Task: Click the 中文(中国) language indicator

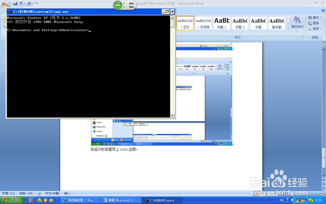Action: (x=52, y=194)
